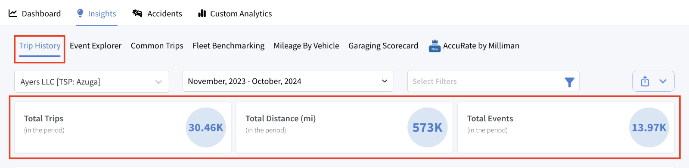
Task: Click the export share icon
Action: (645, 81)
